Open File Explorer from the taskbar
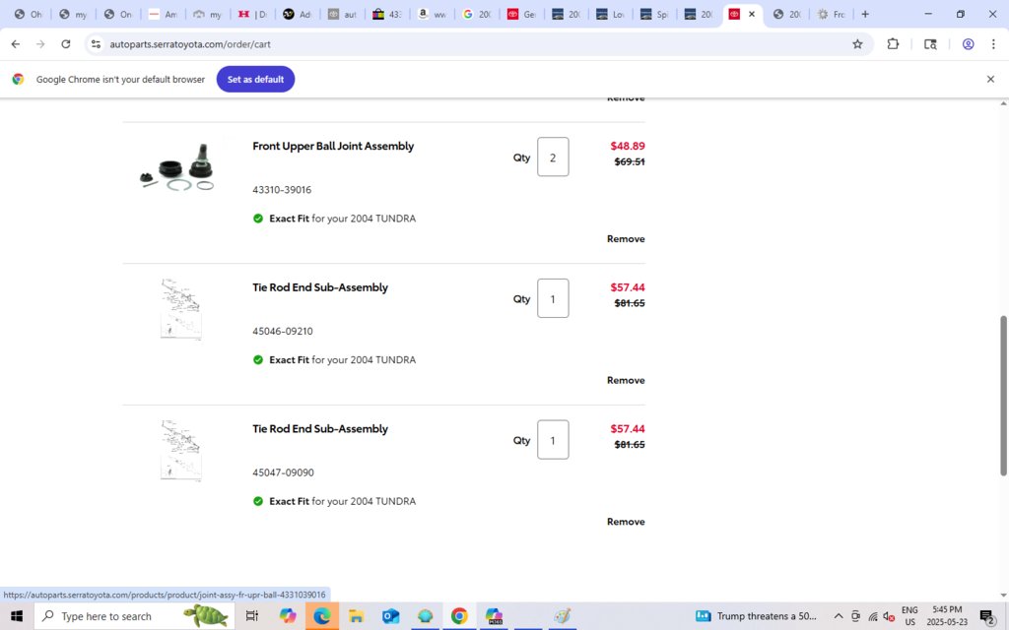This screenshot has height=630, width=1009. (x=356, y=616)
